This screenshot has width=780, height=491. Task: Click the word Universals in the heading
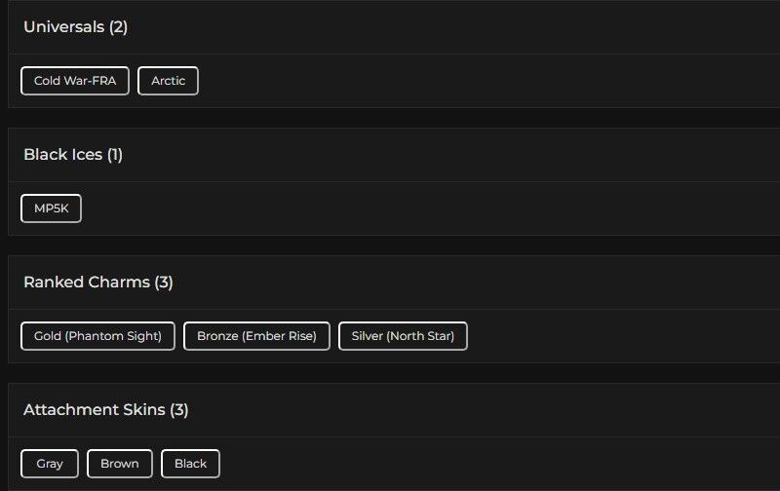pyautogui.click(x=63, y=27)
